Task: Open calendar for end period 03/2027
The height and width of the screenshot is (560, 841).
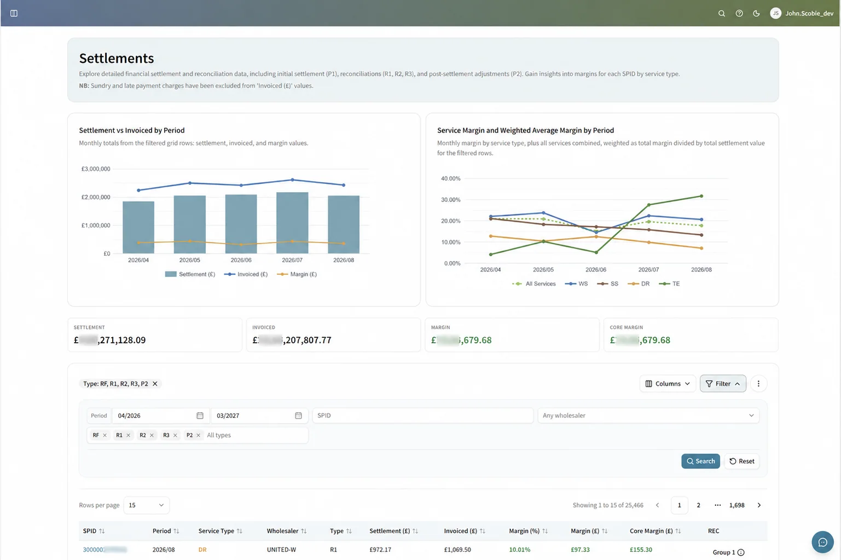Action: [298, 415]
